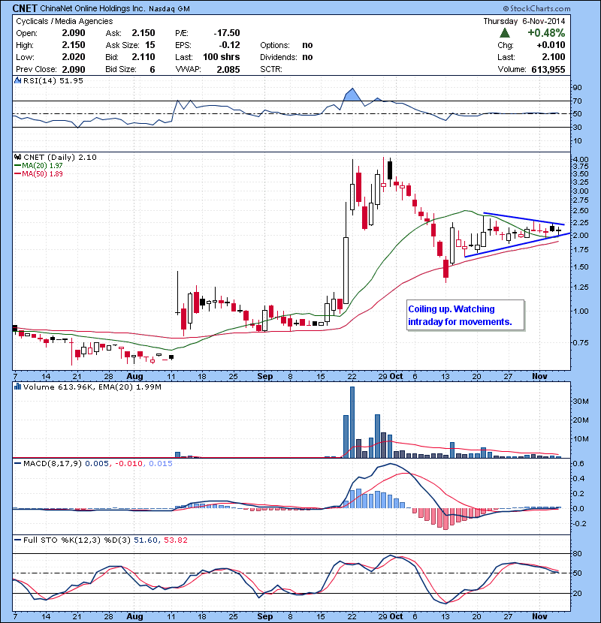Screen dimensions: 601x623
Task: Click the green up-arrow change indicator
Action: pyautogui.click(x=505, y=32)
